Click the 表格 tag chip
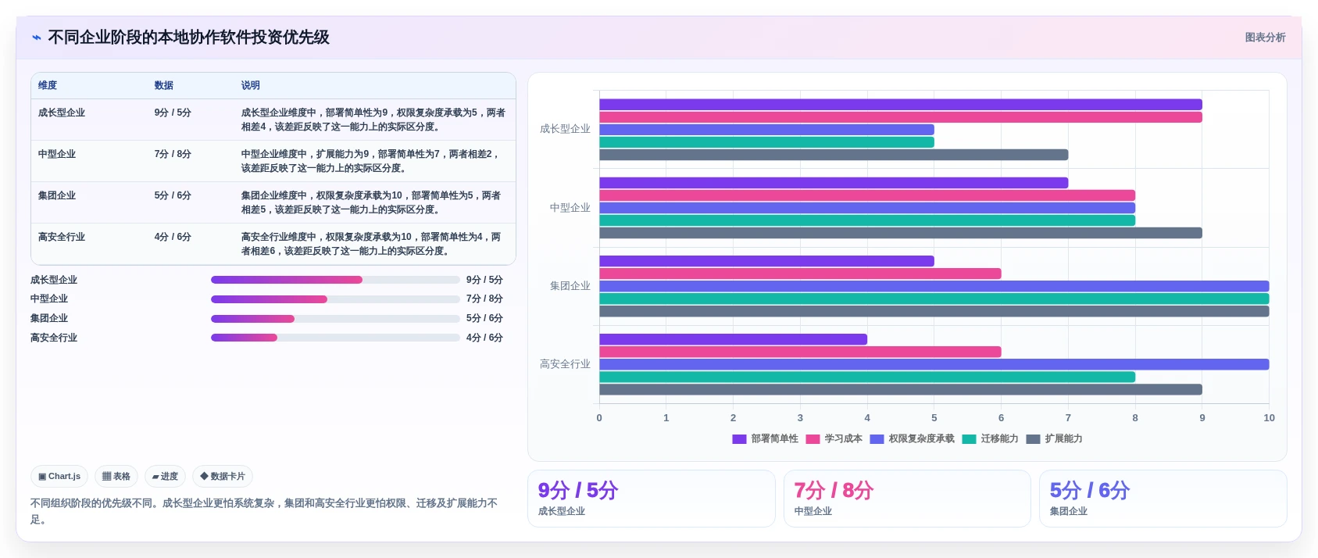This screenshot has width=1318, height=558. (116, 476)
